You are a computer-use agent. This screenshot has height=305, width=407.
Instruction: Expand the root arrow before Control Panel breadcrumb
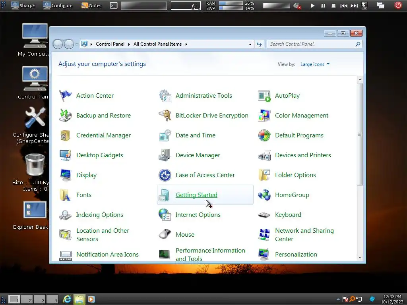tap(91, 44)
